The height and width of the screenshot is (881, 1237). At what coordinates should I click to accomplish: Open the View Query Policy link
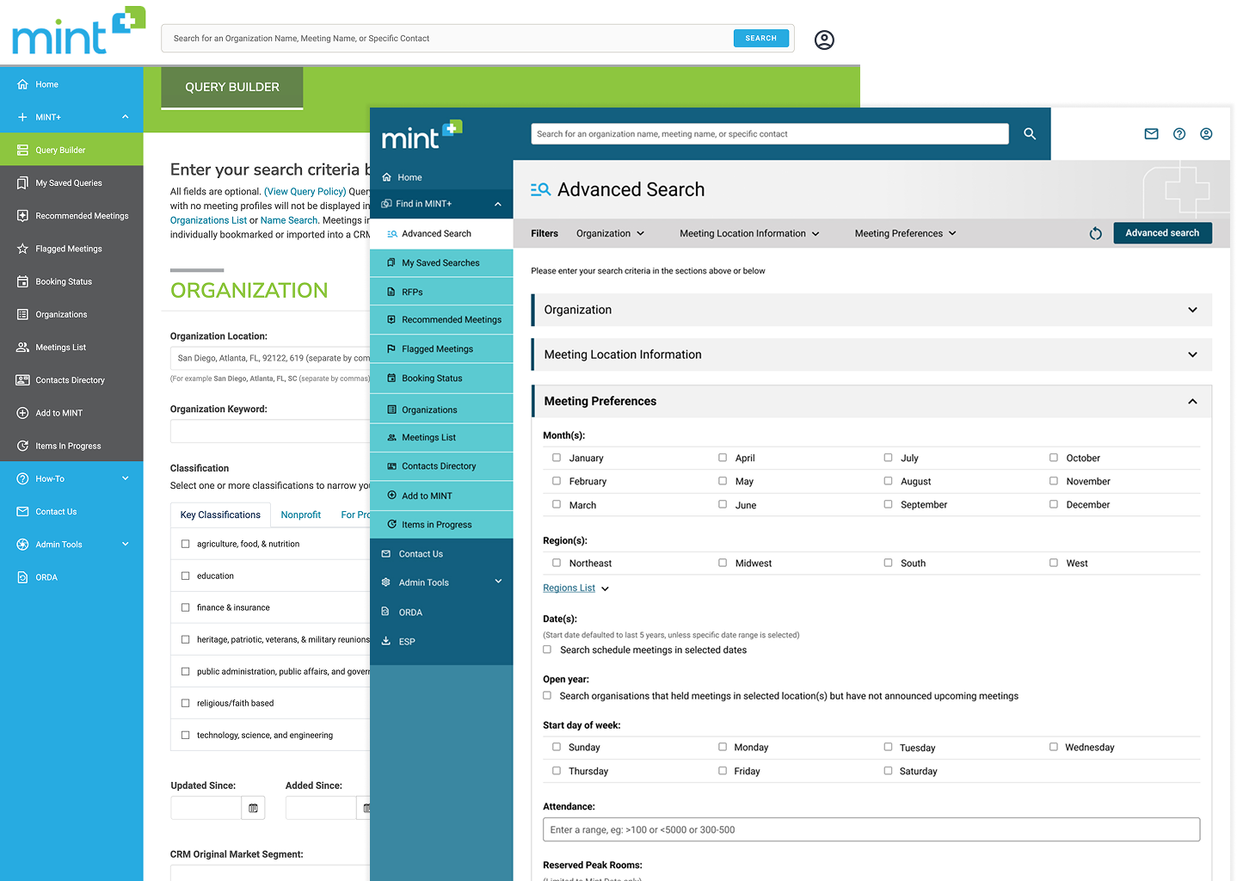(x=305, y=192)
